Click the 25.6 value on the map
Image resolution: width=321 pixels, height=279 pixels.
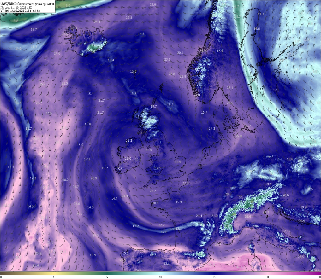tap(77, 204)
